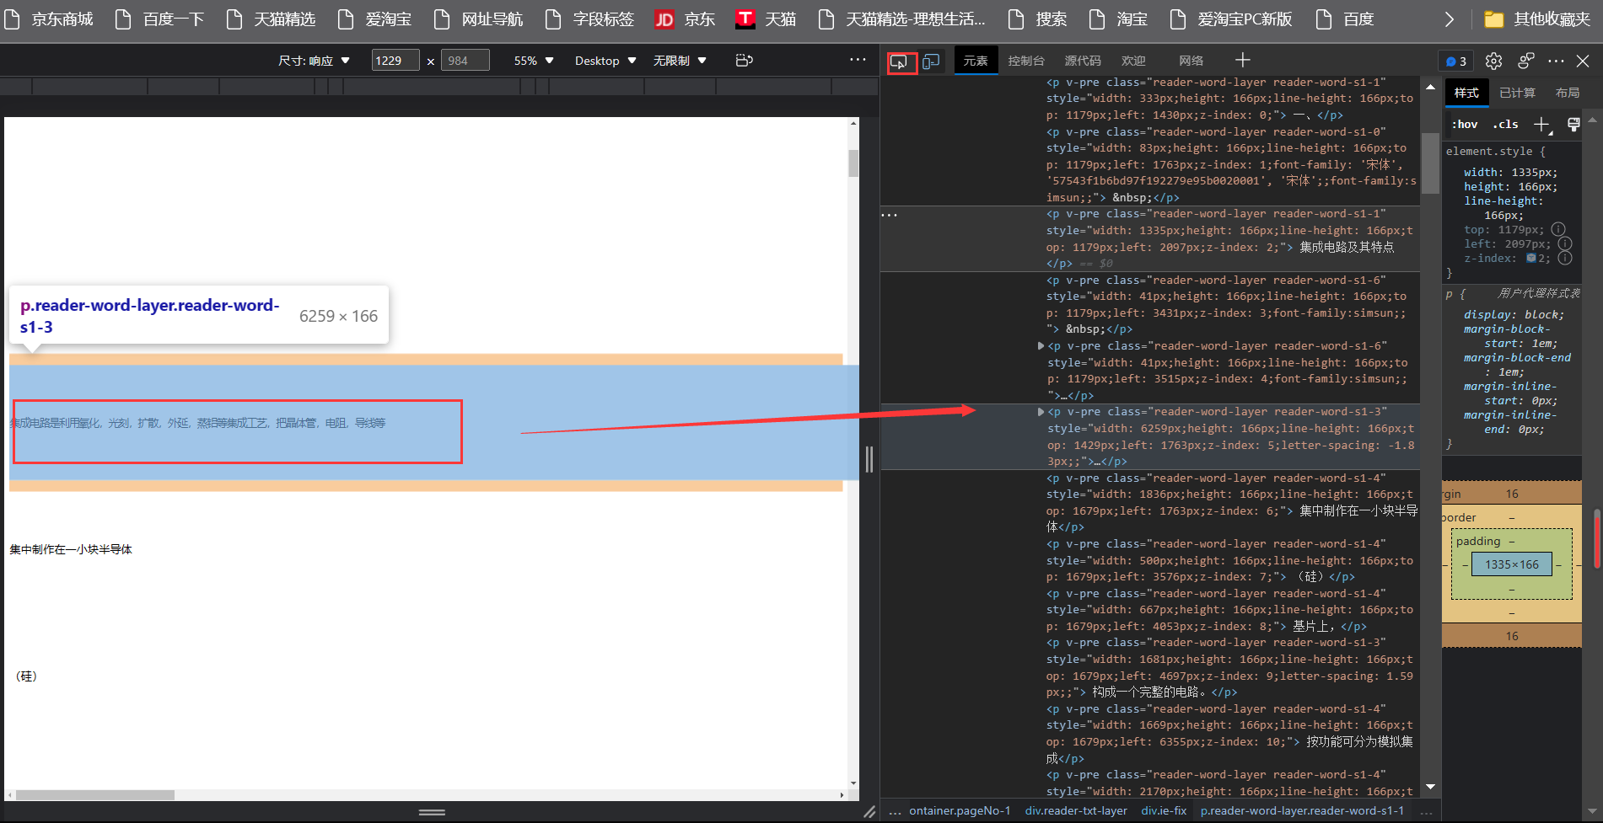This screenshot has width=1603, height=823.
Task: Toggle .cls class editor
Action: click(x=1505, y=125)
